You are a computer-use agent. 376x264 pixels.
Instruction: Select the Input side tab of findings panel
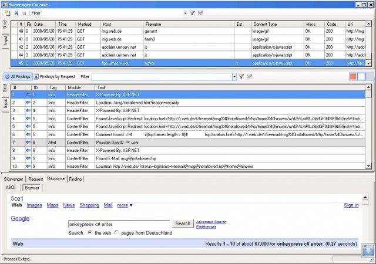click(5, 103)
